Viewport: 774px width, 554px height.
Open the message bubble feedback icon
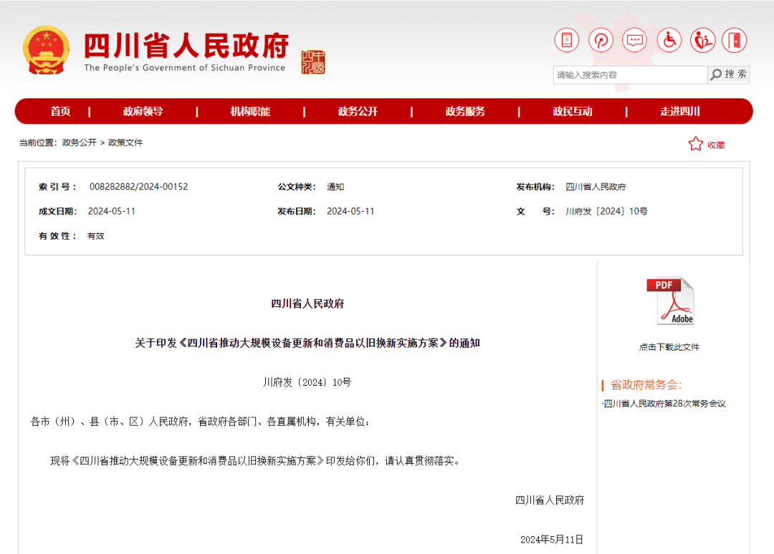[634, 40]
